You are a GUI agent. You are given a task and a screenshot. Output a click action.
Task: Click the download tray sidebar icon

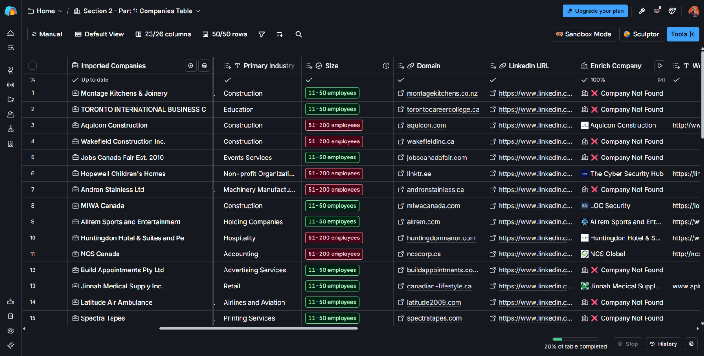tap(11, 301)
